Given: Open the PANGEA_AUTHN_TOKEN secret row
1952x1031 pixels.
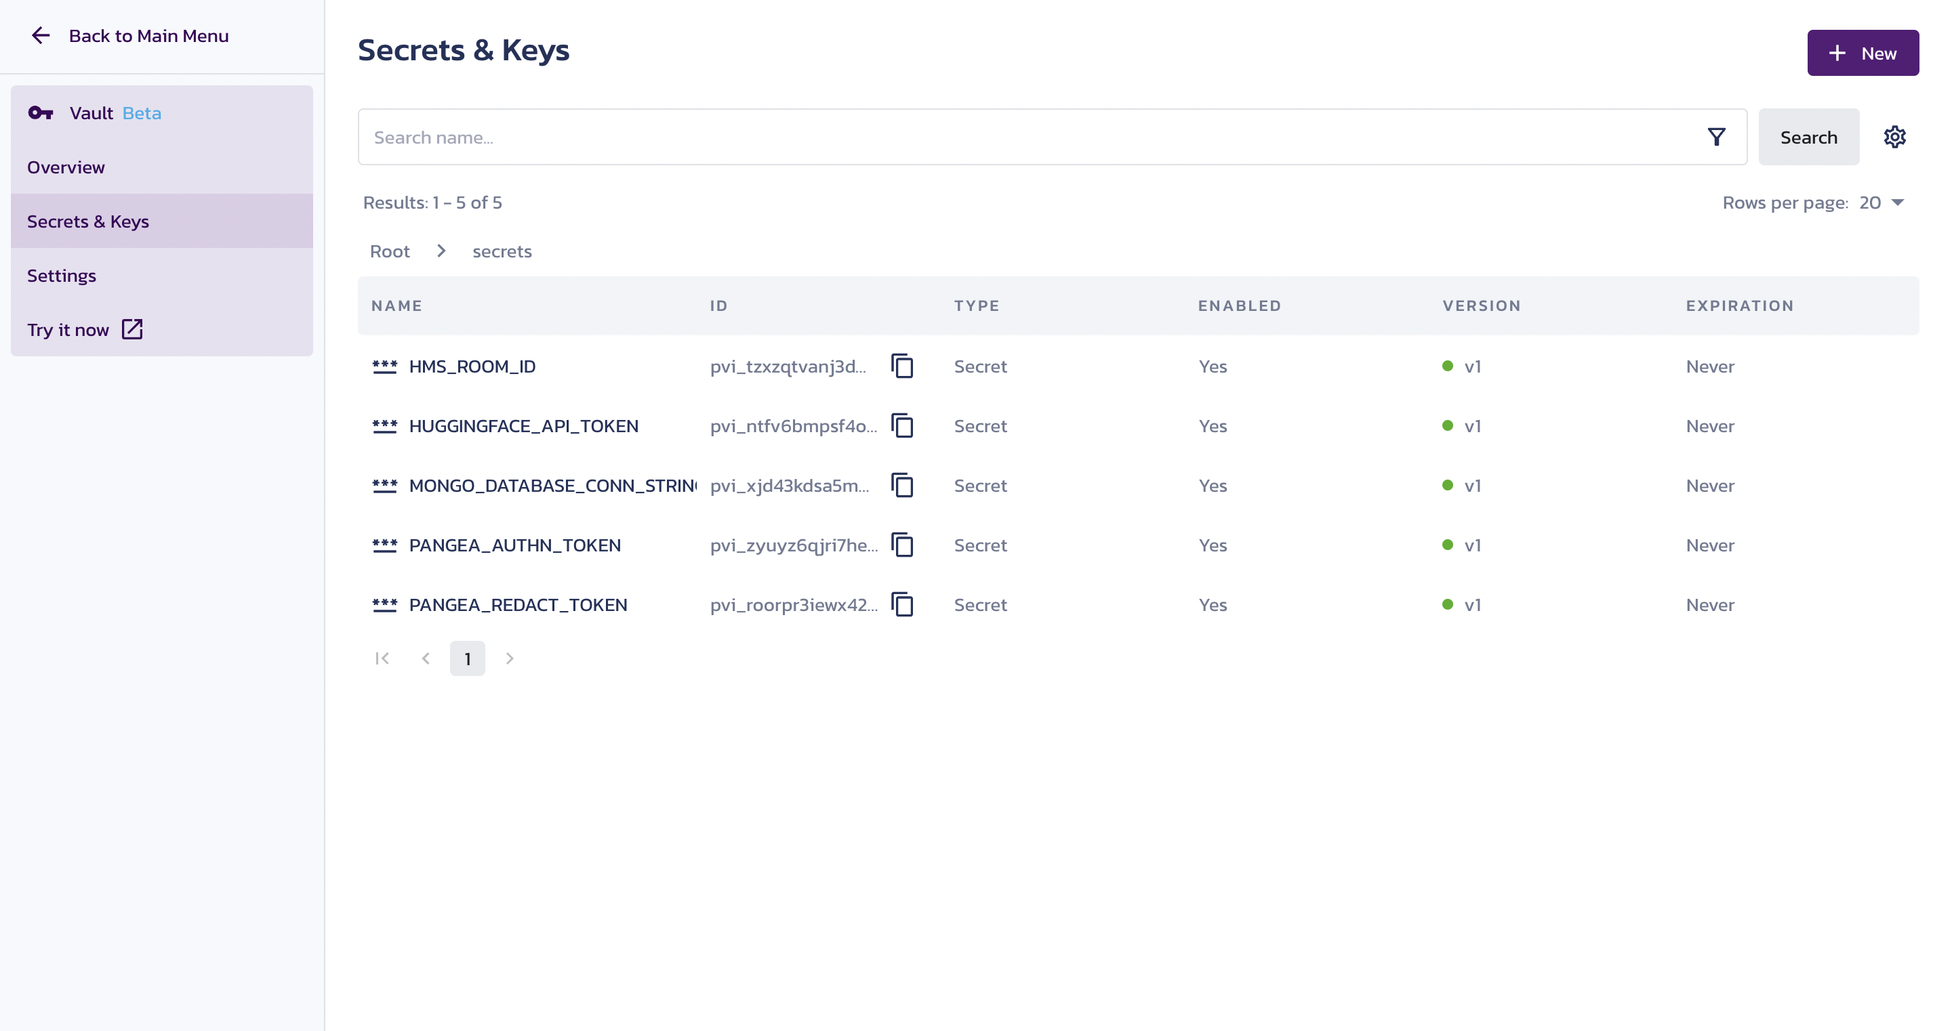Looking at the screenshot, I should (x=514, y=545).
